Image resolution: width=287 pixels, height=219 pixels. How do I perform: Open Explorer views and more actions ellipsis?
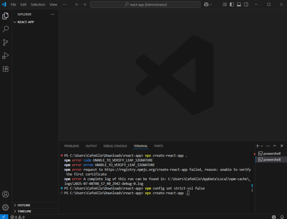coord(52,14)
